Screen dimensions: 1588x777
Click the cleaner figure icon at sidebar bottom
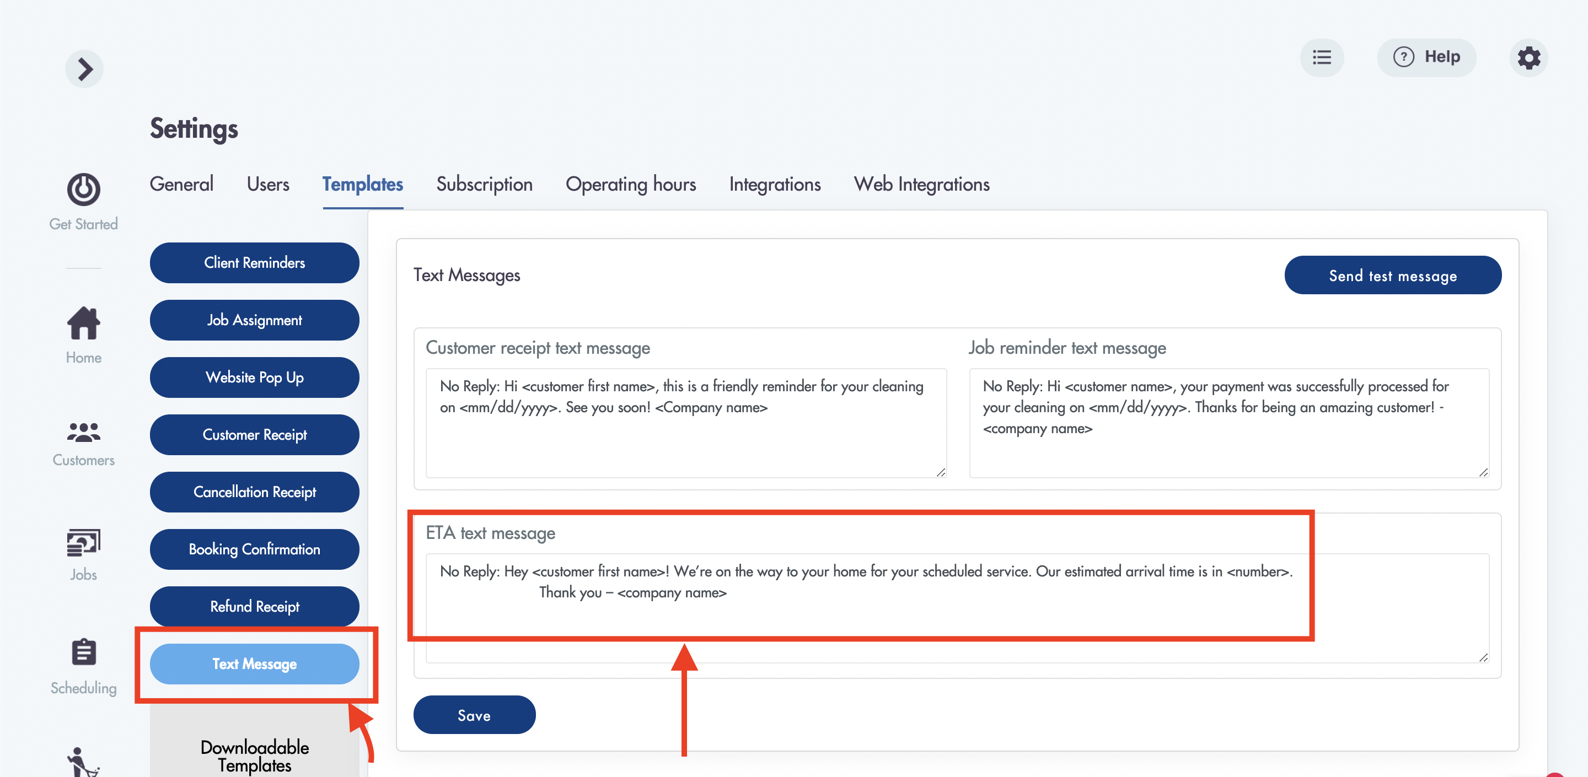tap(83, 762)
